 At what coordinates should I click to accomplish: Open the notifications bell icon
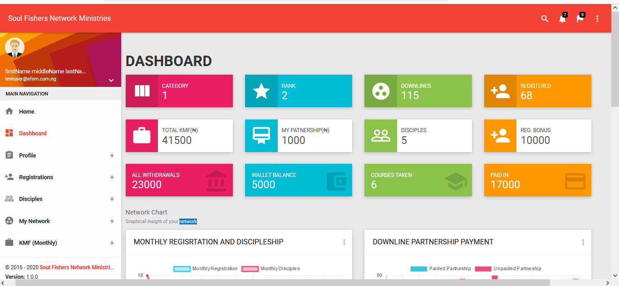562,19
